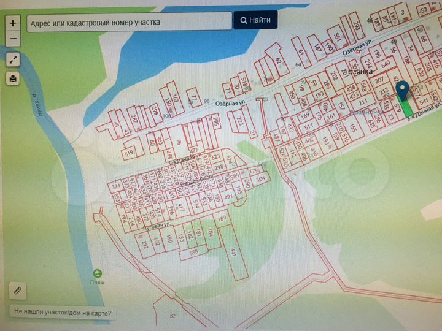Select land plot 223

pos(239,121)
